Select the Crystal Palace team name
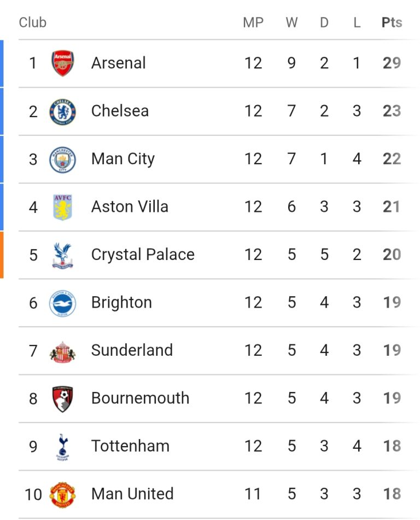This screenshot has height=520, width=420. (x=143, y=255)
